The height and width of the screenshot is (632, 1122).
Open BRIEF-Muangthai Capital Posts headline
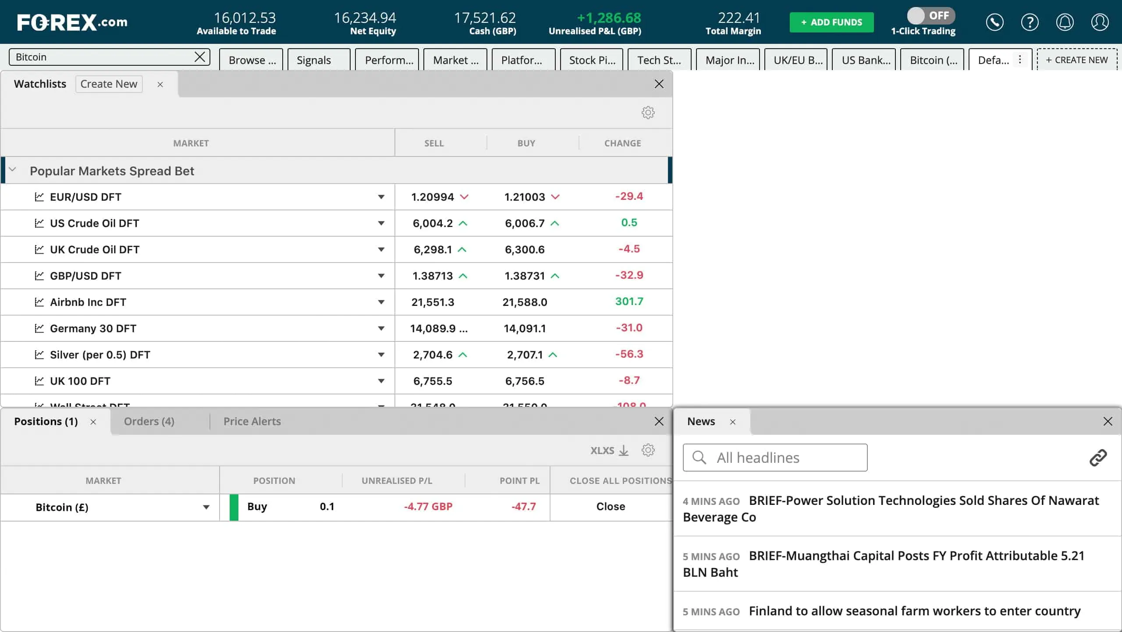884,564
